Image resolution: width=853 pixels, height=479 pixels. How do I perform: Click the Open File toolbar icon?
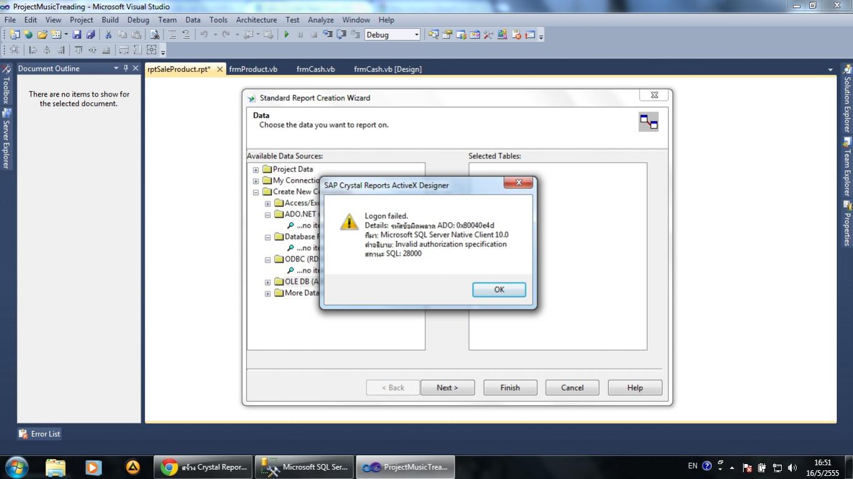[42, 35]
